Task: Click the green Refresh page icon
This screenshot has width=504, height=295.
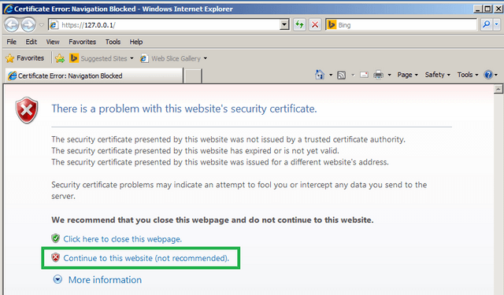Action: [x=299, y=24]
